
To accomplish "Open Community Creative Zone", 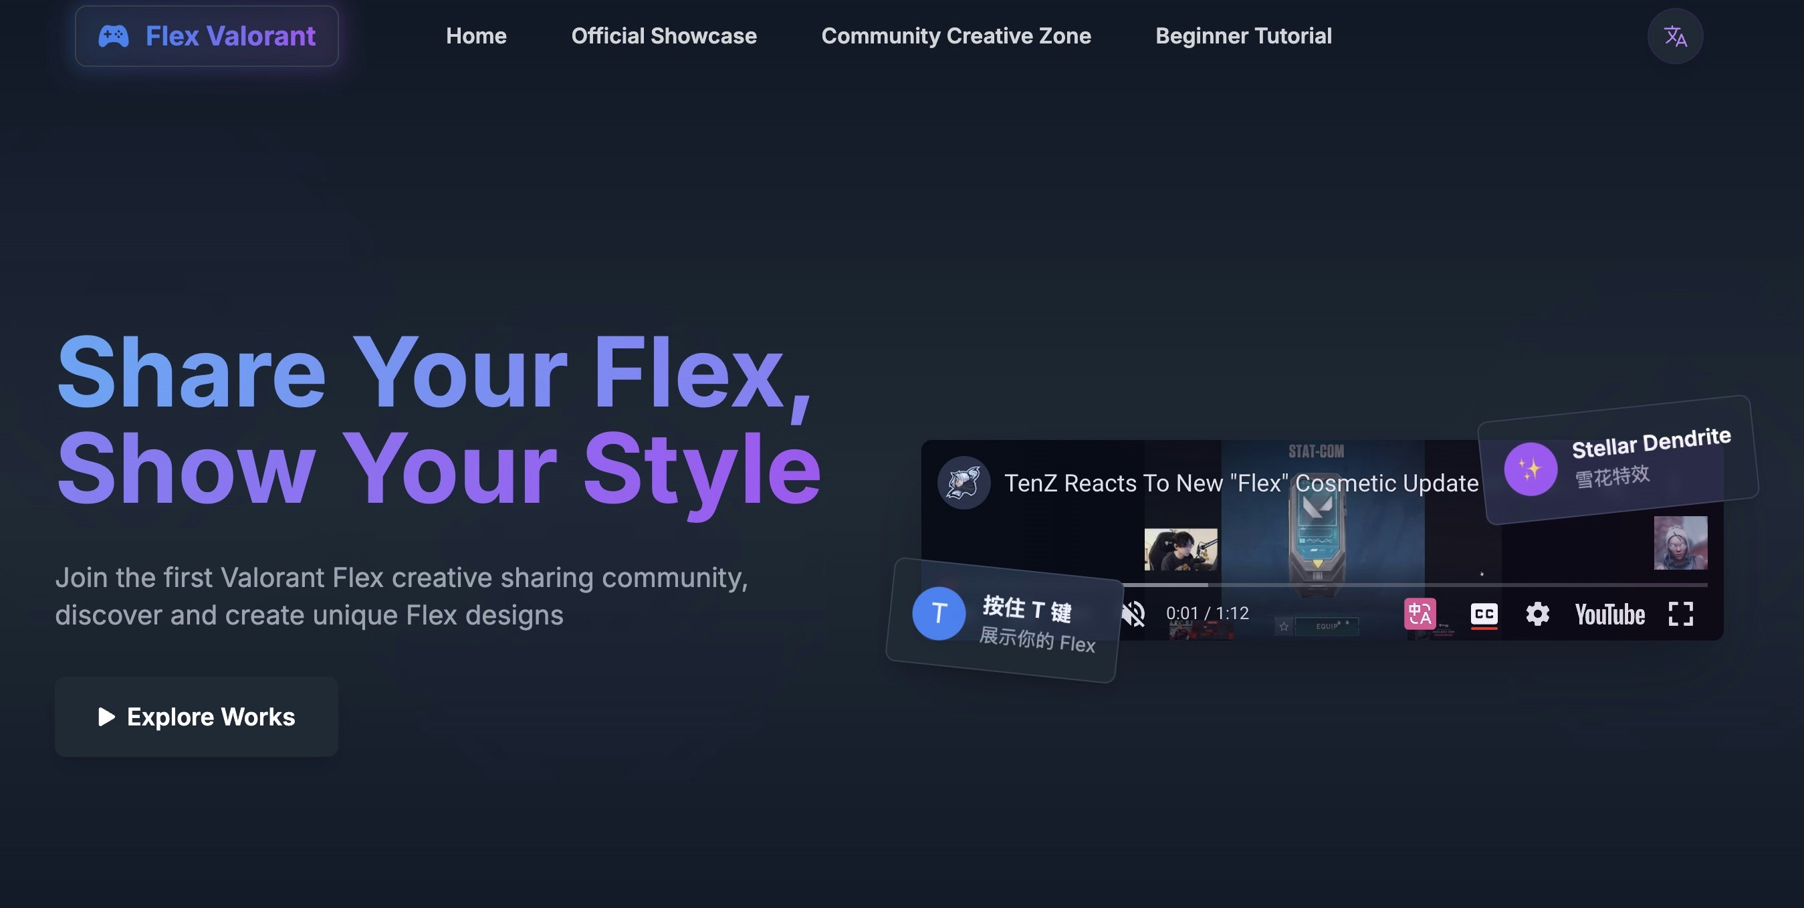I will pyautogui.click(x=956, y=35).
